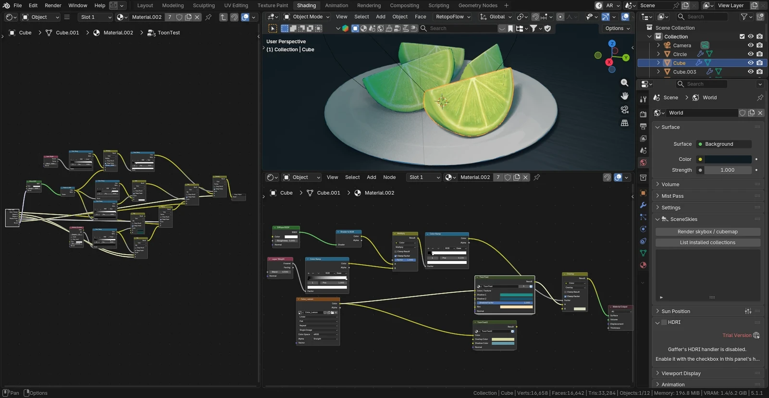Open the Object properties tab
Screen dimensions: 769x398
pos(643,193)
